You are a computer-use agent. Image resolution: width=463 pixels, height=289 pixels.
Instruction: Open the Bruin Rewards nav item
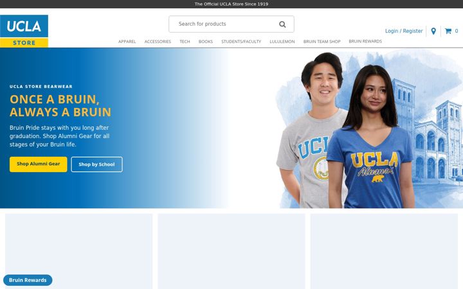click(365, 41)
